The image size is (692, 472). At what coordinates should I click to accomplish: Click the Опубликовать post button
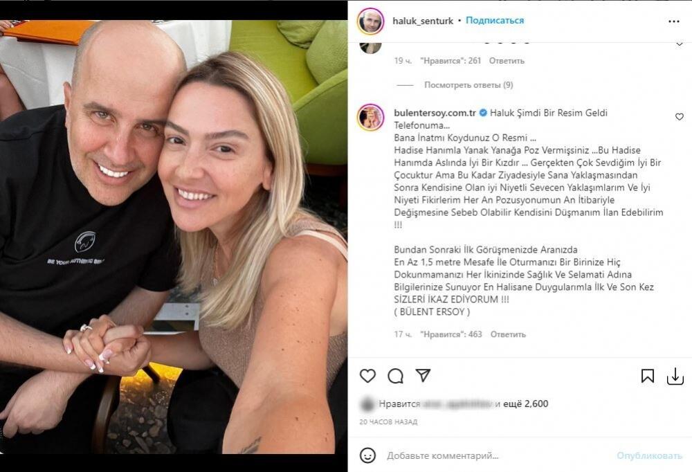point(649,455)
